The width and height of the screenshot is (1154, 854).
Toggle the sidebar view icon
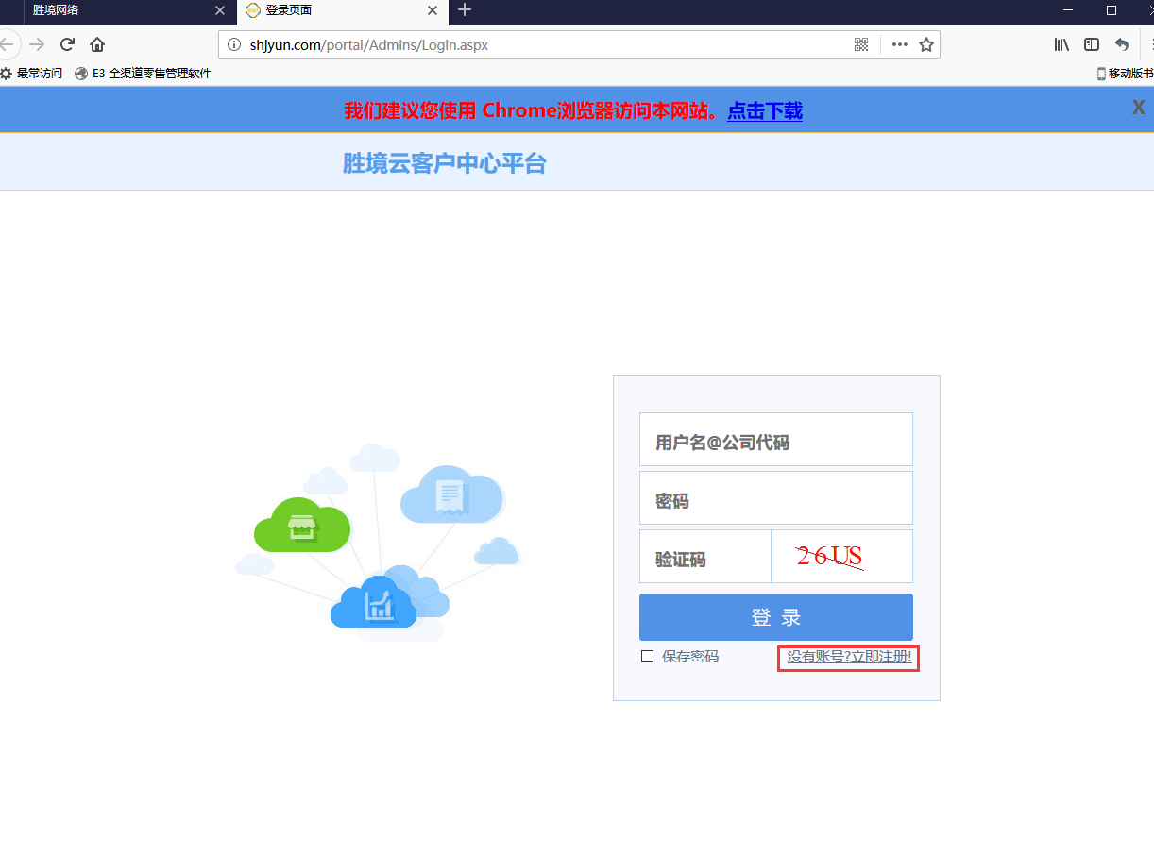pos(1092,44)
